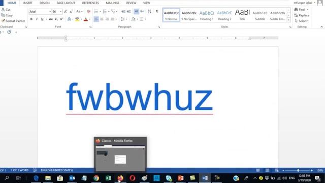The width and height of the screenshot is (325, 183).
Task: Apply Text Effects icon
Action: point(69,19)
